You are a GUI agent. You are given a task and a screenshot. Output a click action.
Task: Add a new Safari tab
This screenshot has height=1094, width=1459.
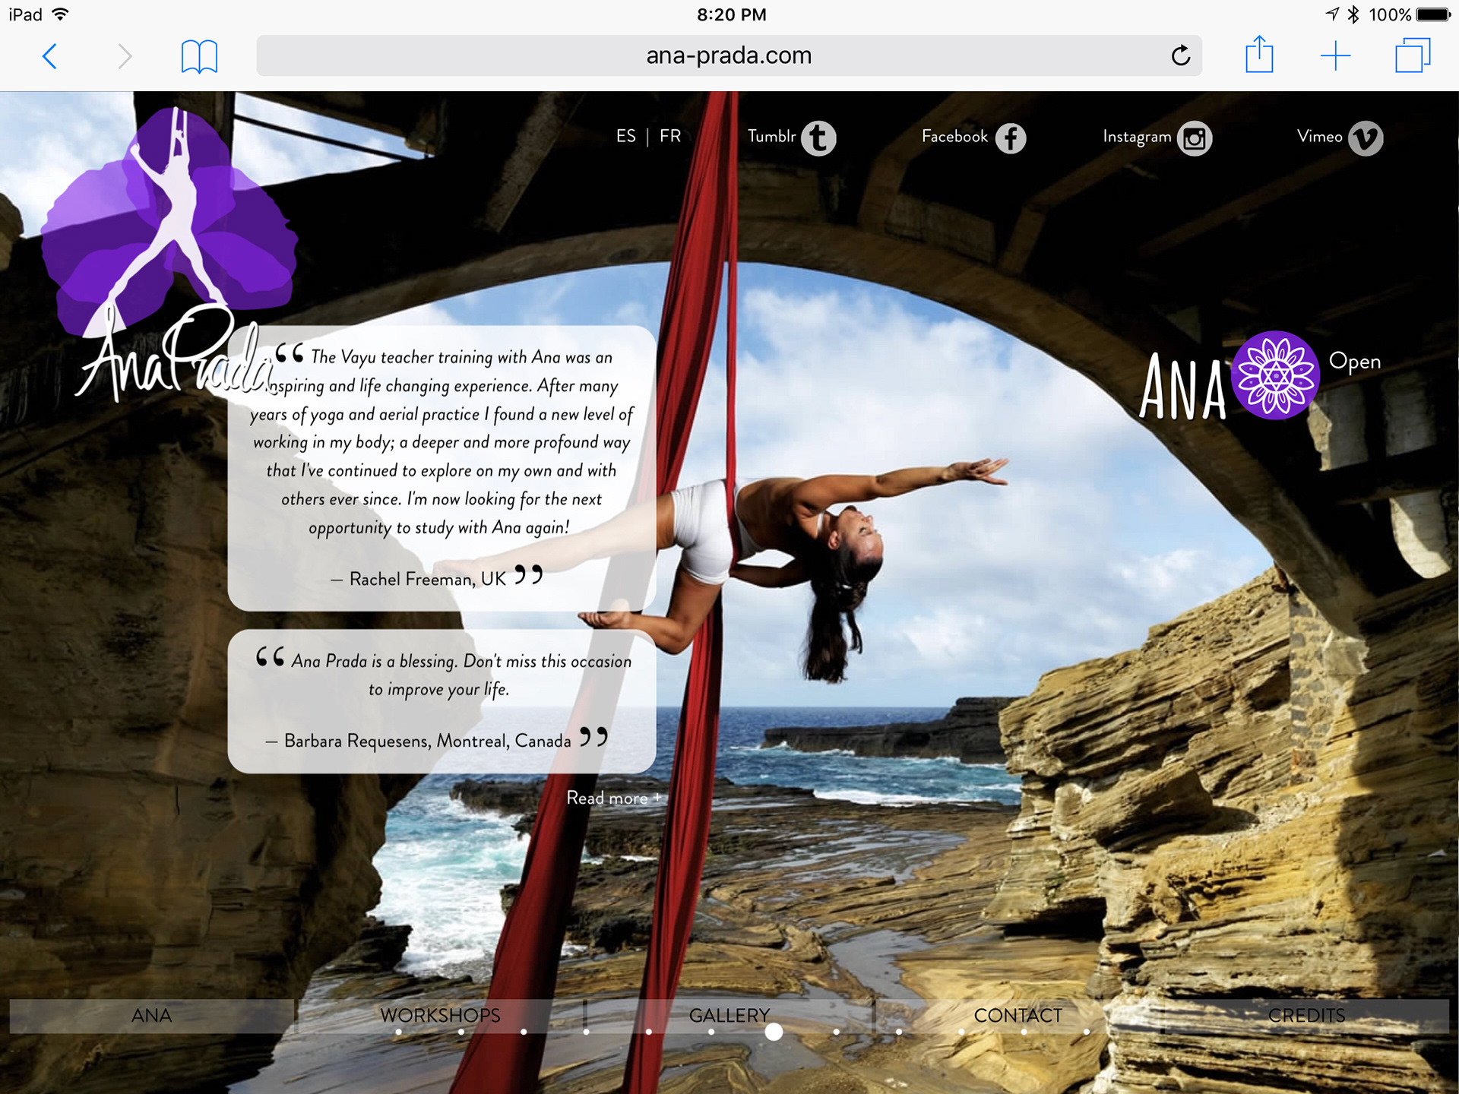pos(1335,56)
